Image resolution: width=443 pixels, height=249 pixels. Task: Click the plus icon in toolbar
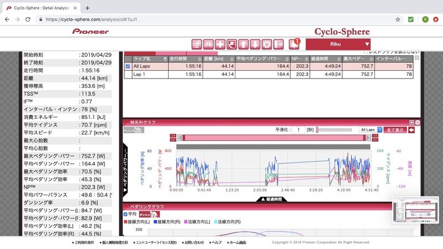tap(220, 44)
